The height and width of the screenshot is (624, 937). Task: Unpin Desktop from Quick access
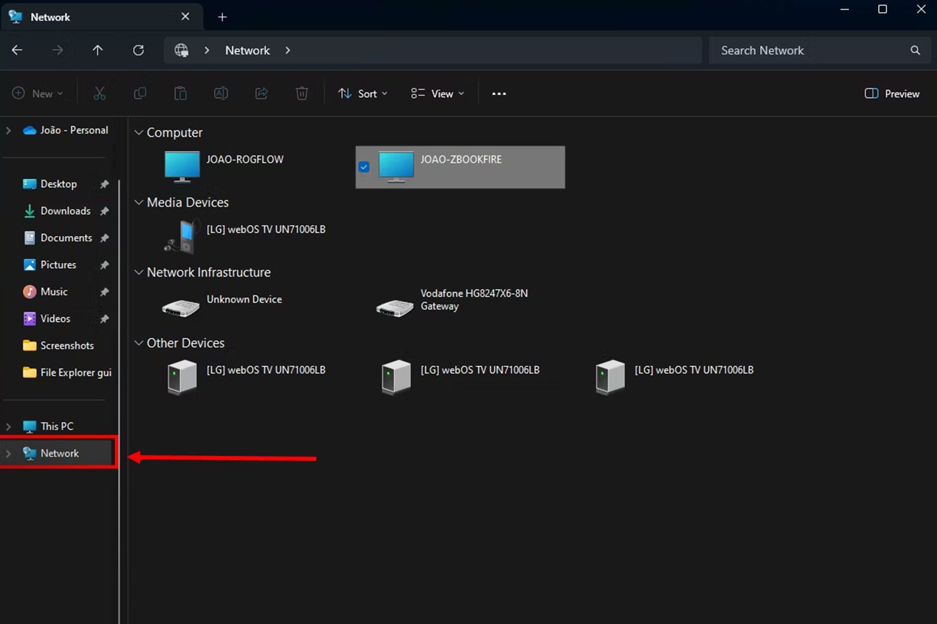(x=104, y=184)
